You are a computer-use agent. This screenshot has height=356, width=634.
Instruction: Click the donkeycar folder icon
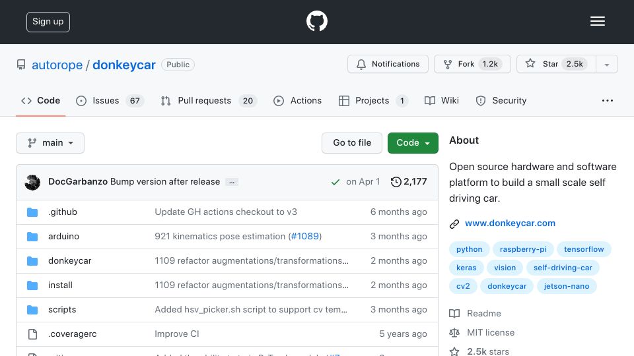(32, 261)
